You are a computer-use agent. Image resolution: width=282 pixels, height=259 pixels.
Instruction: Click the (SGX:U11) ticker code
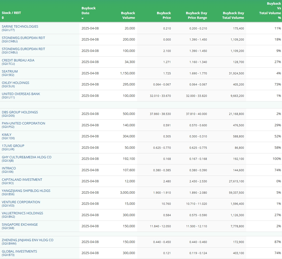tap(8, 97)
